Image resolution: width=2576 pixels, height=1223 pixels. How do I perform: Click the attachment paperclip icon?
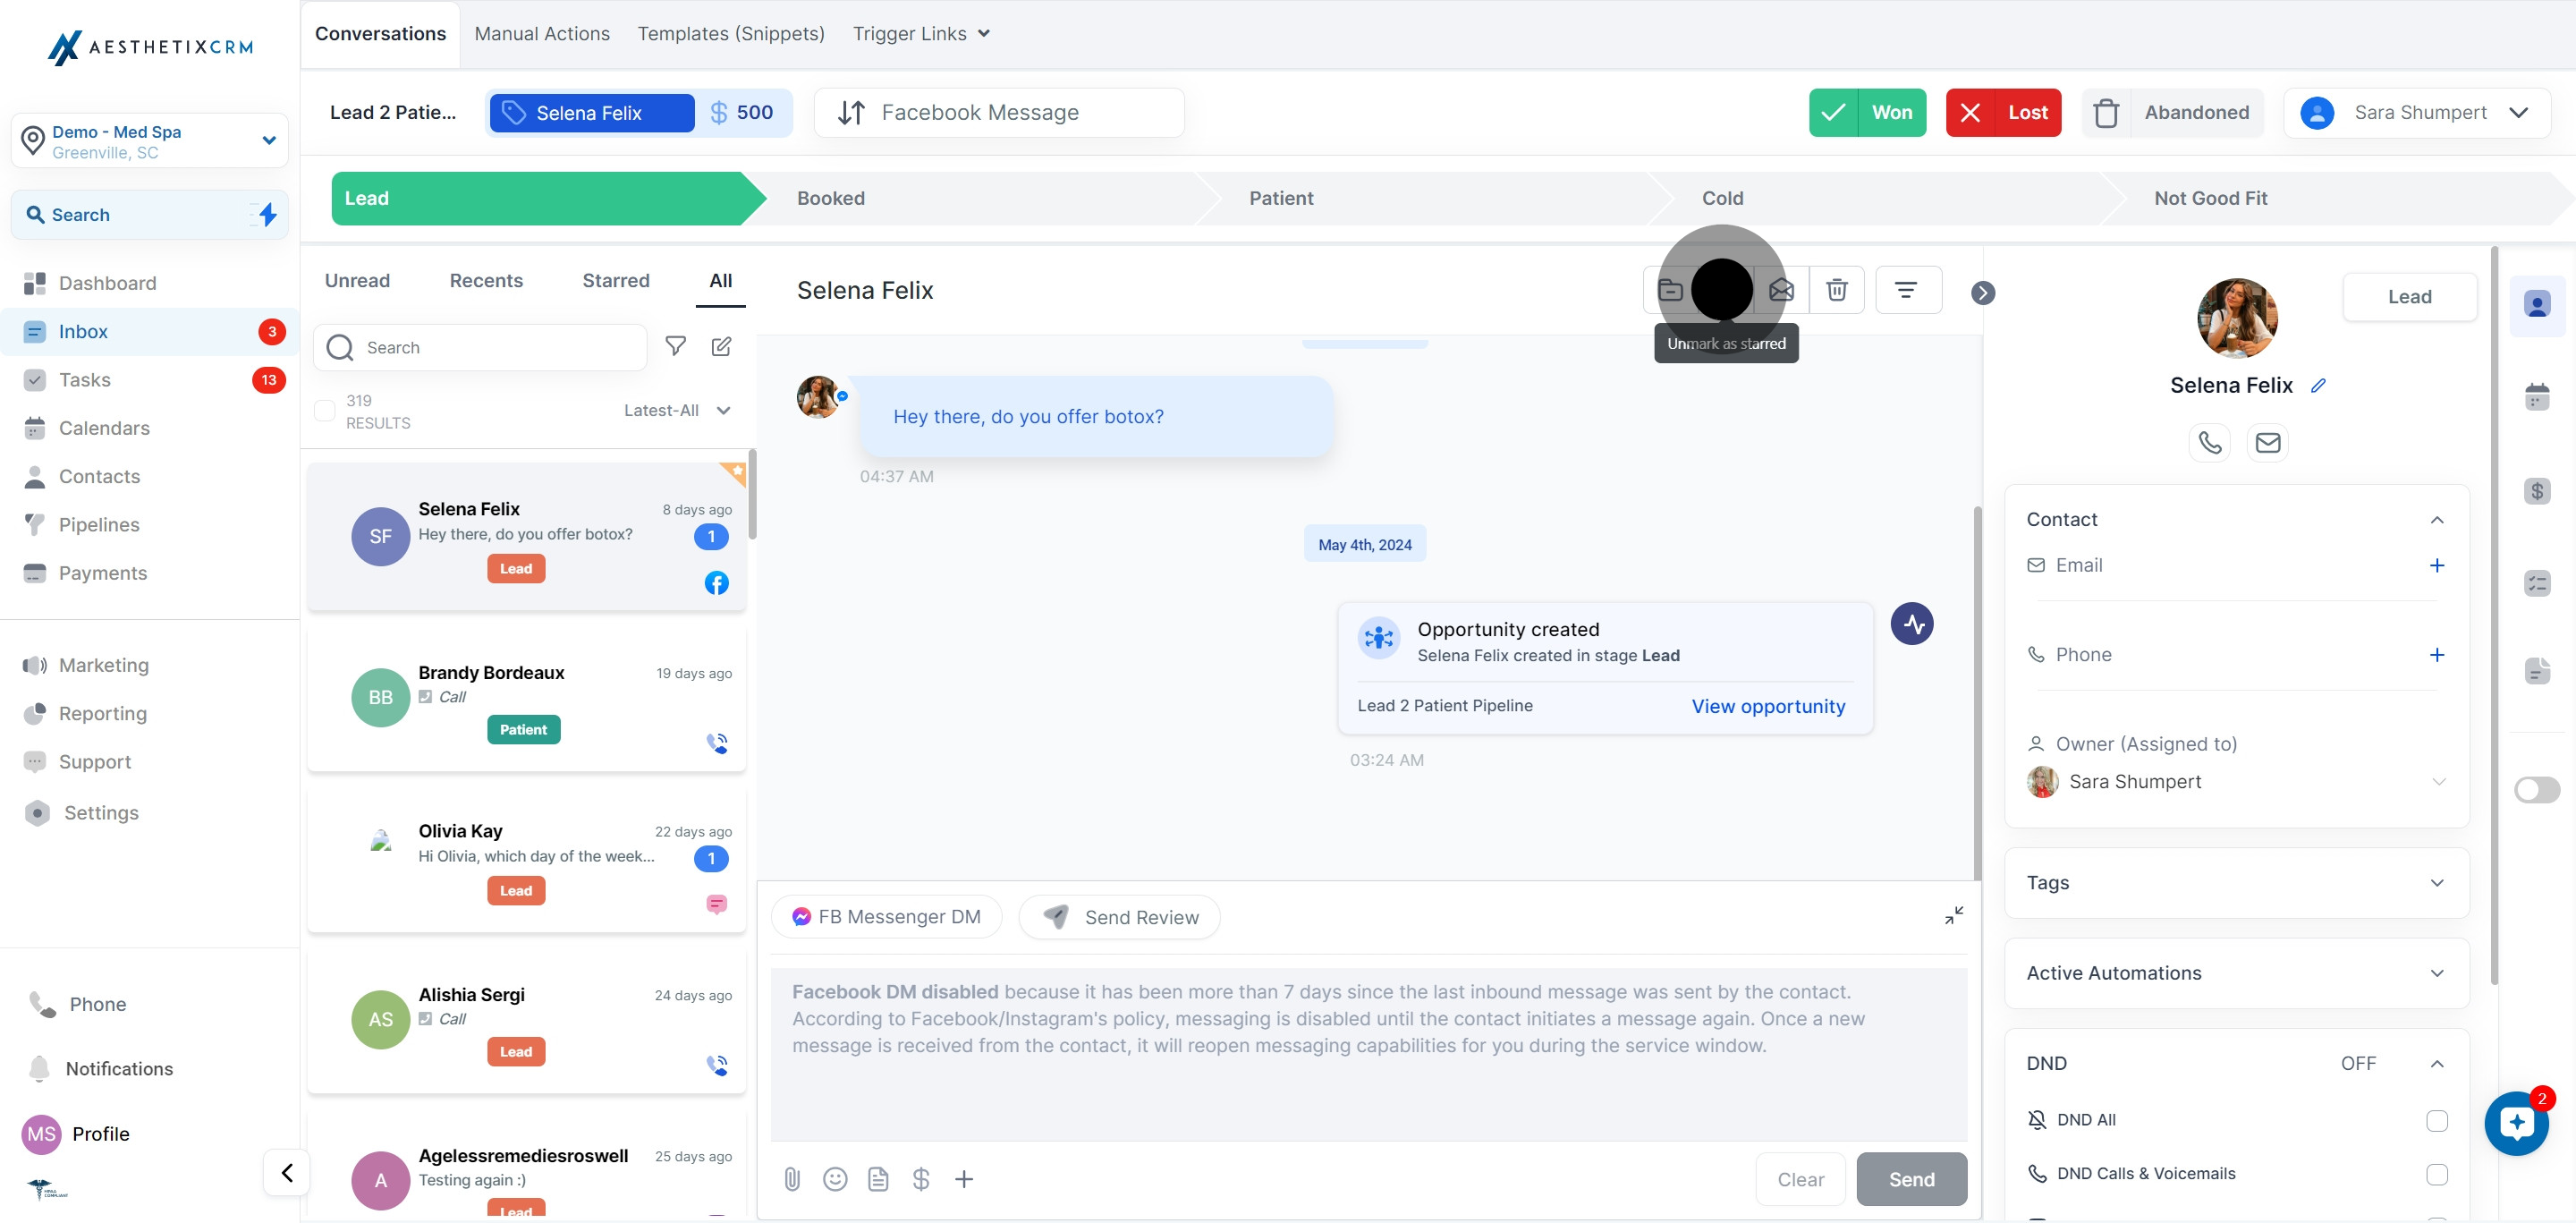pyautogui.click(x=792, y=1179)
